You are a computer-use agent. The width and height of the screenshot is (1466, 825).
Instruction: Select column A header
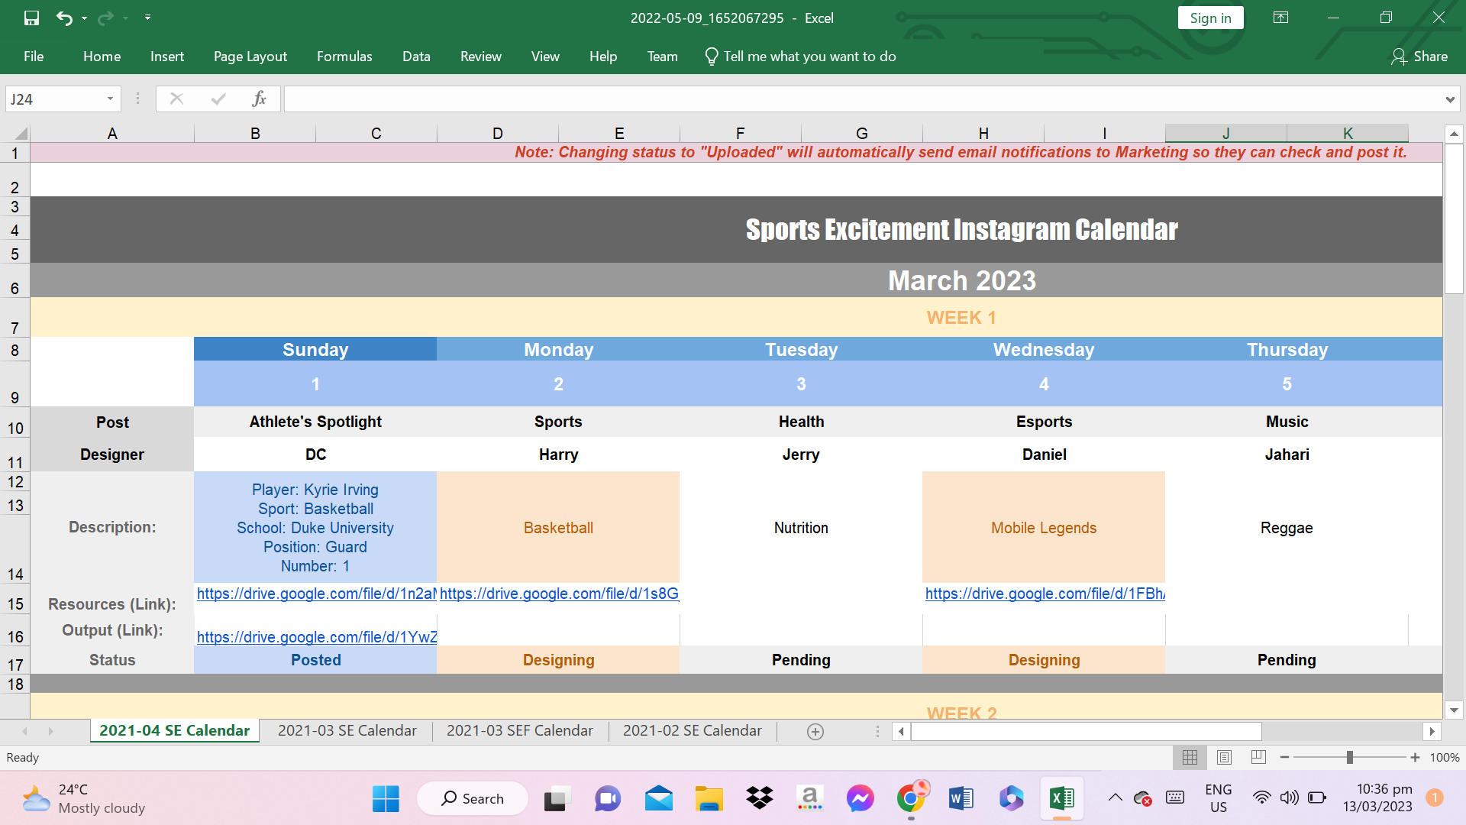[112, 134]
